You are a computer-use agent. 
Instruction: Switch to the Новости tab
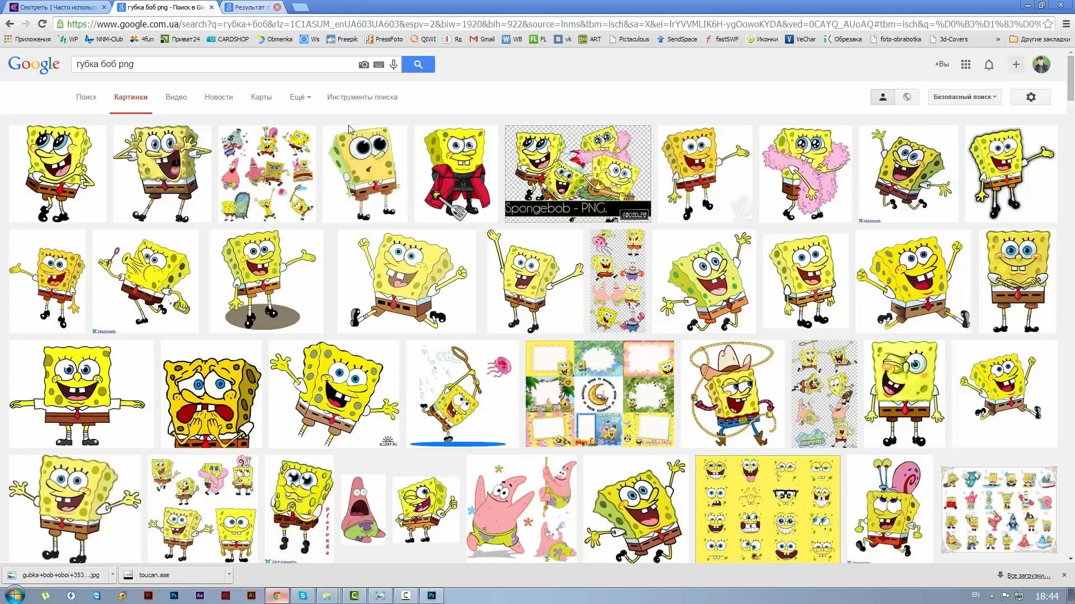219,97
